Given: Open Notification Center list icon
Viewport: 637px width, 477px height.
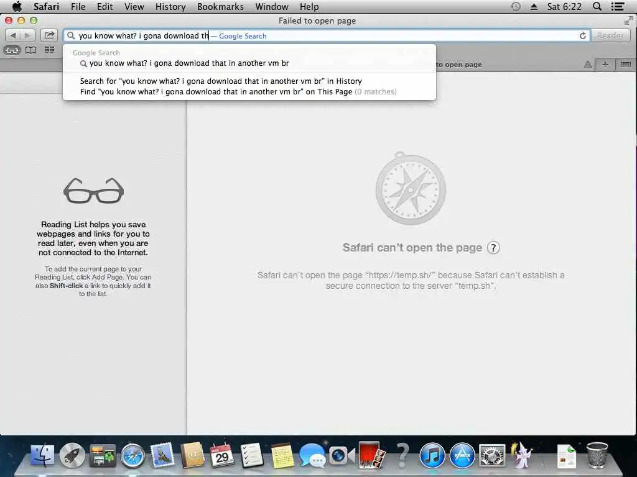Looking at the screenshot, I should tap(618, 7).
